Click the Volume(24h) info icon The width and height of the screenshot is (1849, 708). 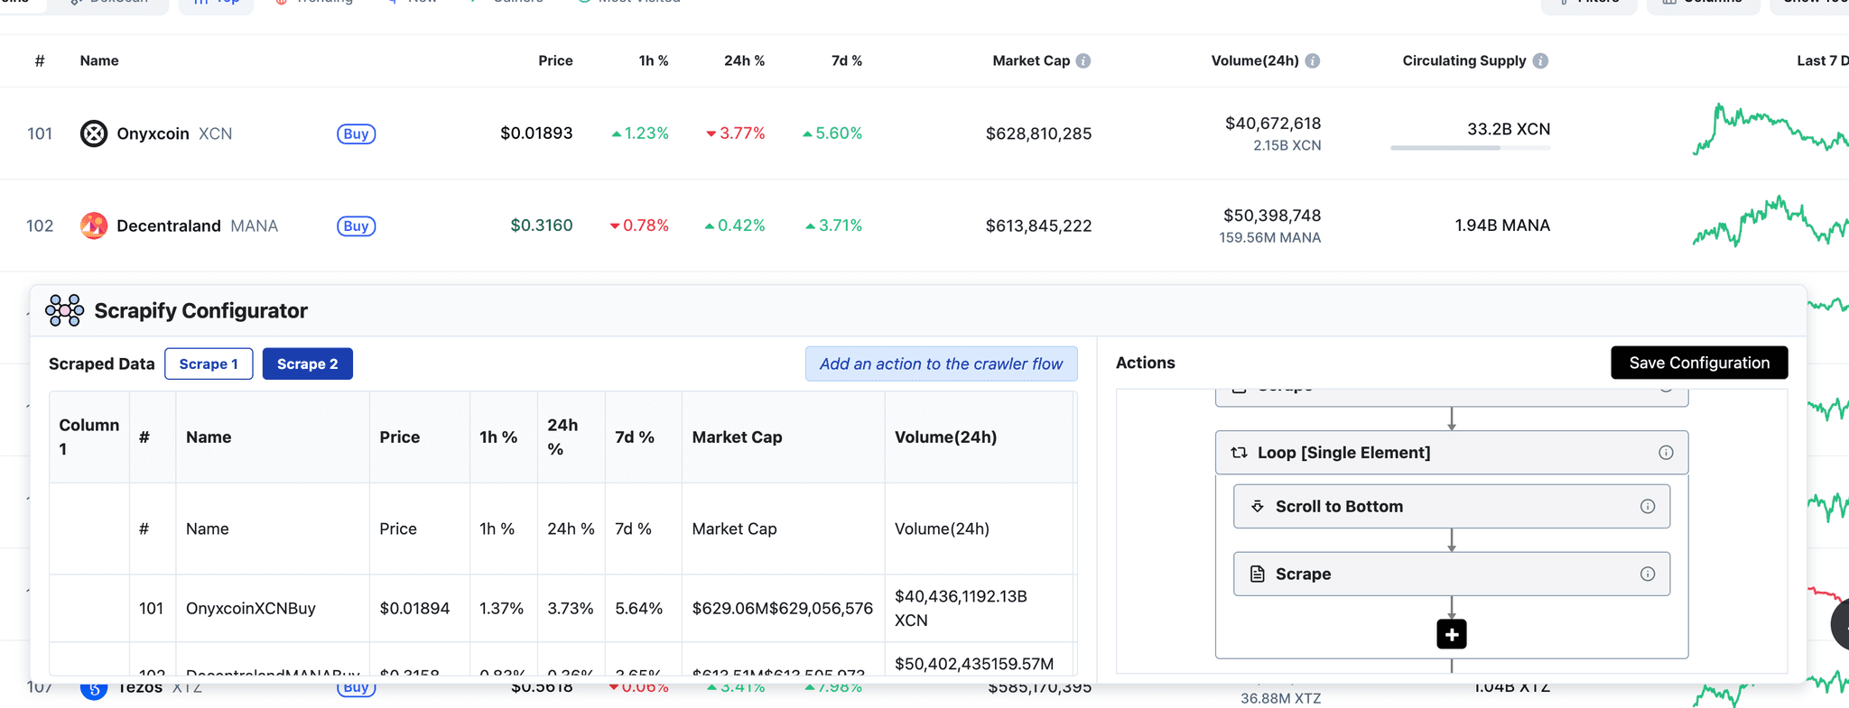[1313, 60]
